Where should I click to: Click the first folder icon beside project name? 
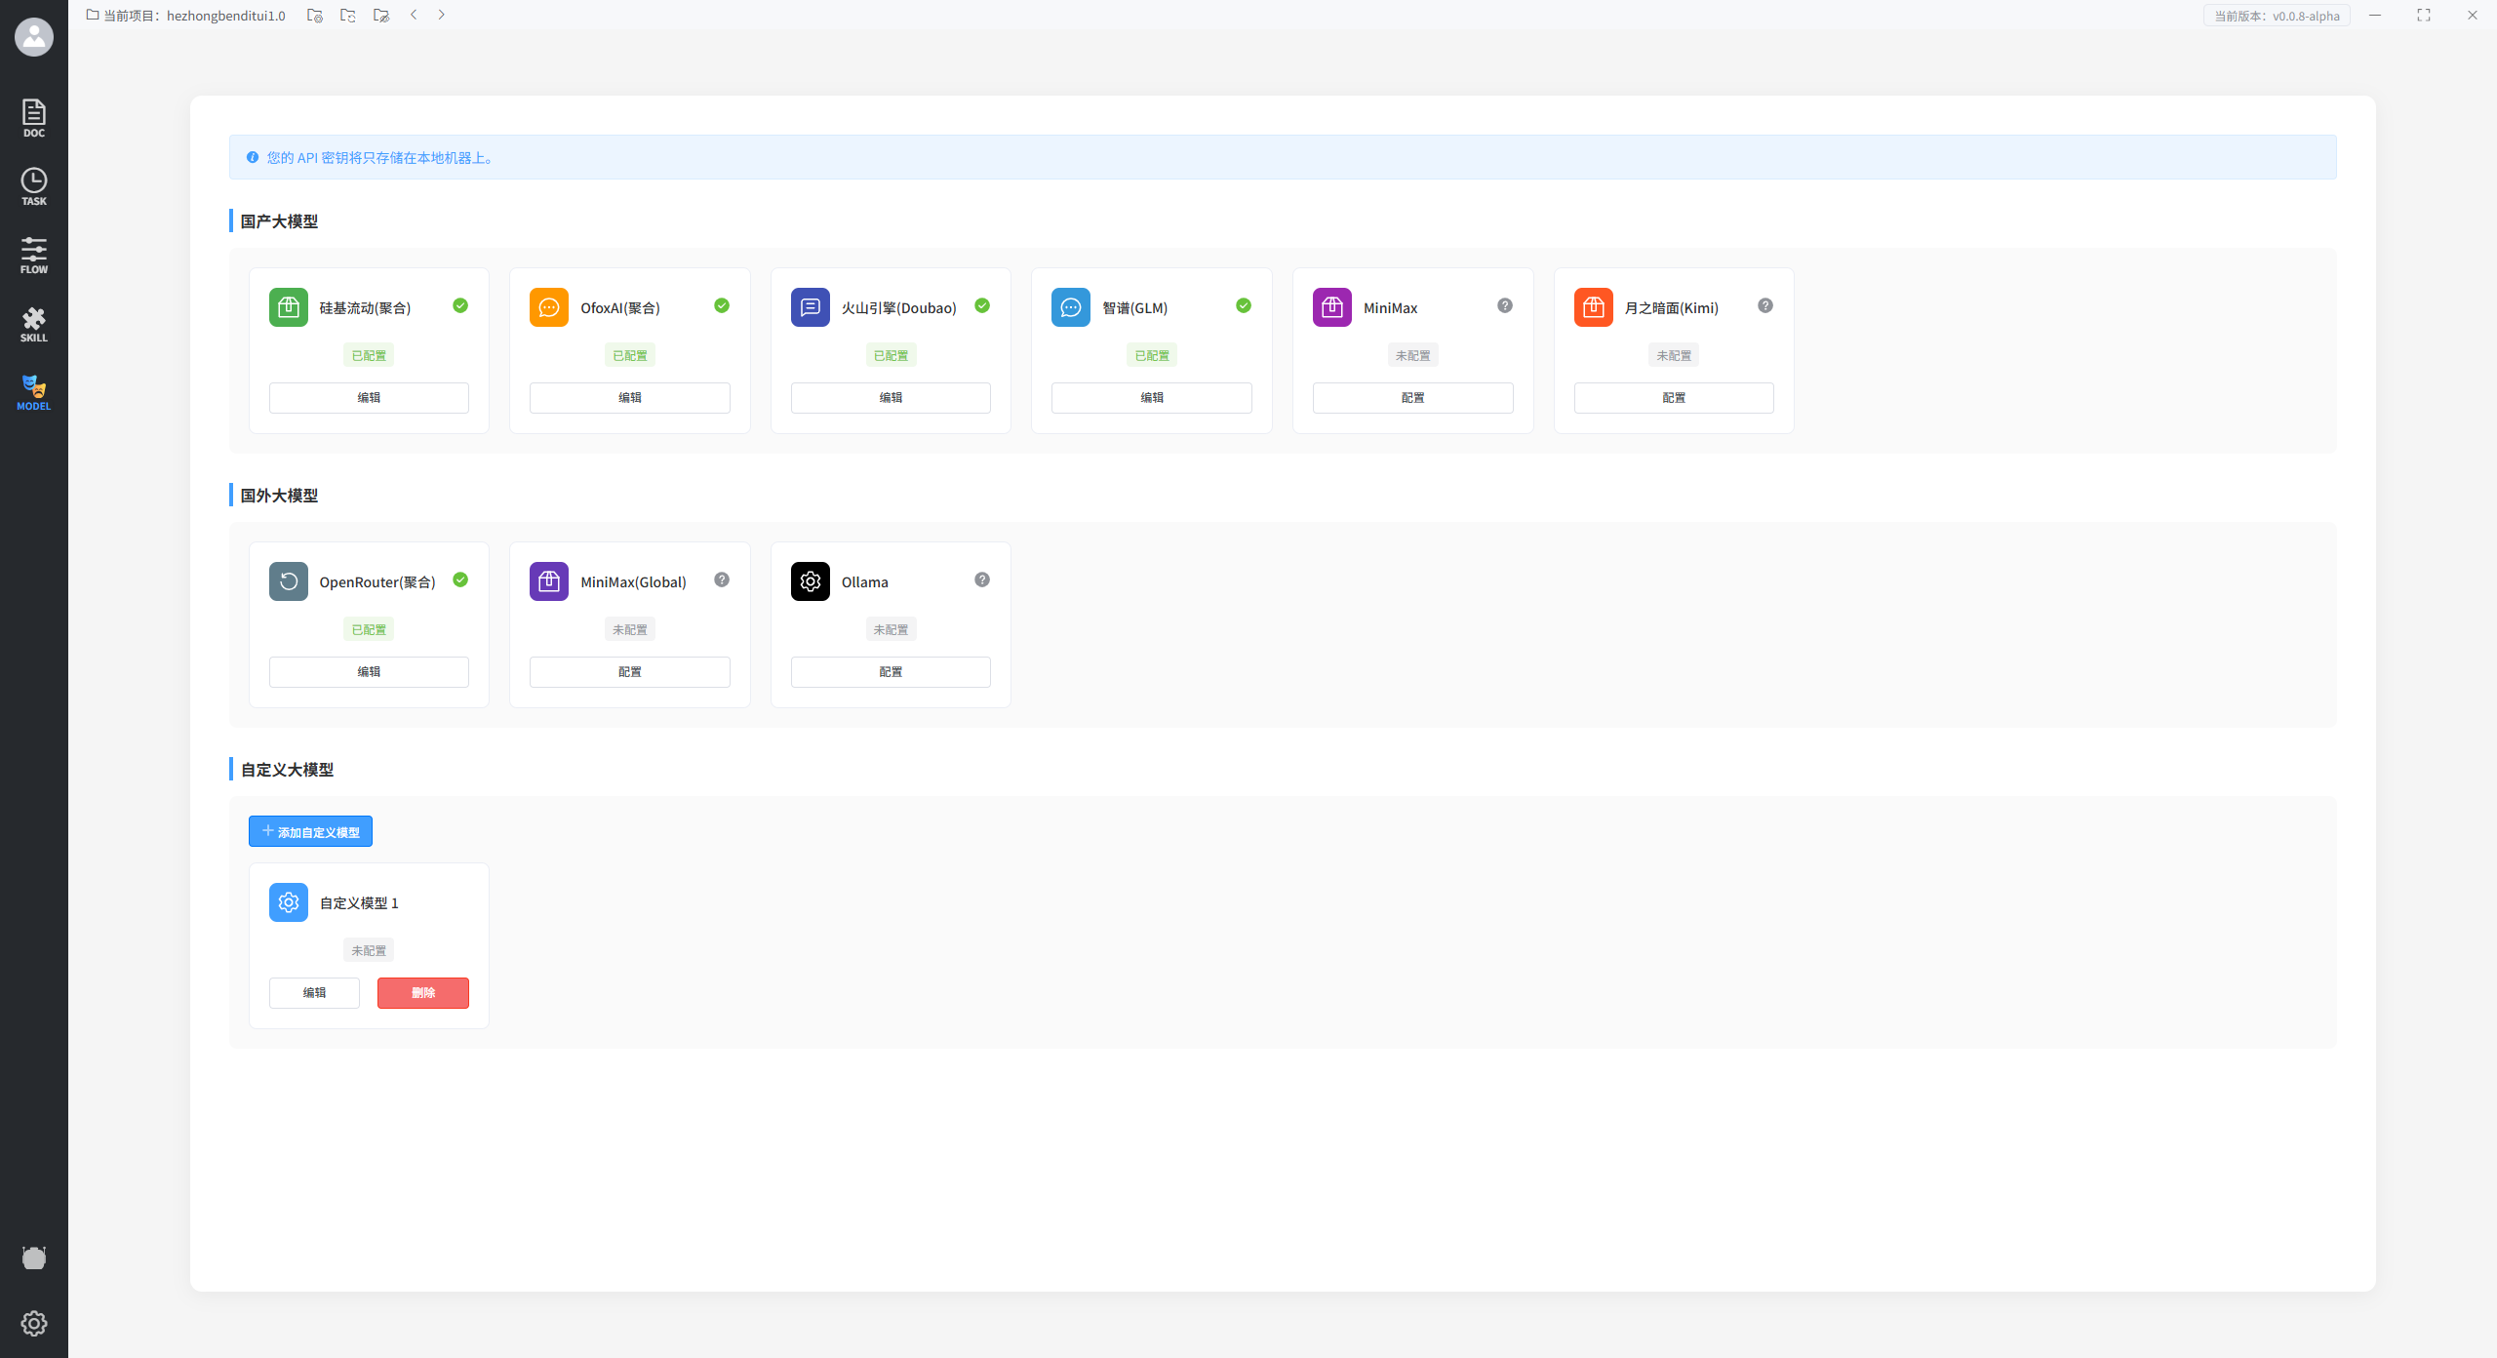[x=314, y=16]
